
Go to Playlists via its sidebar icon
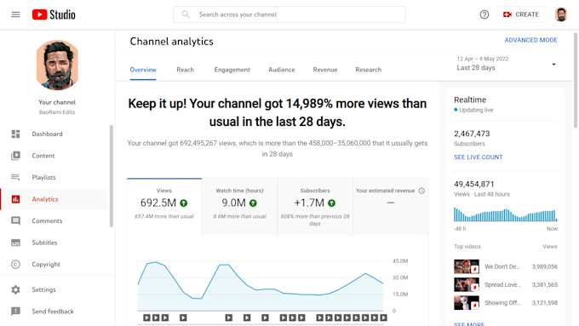coord(15,177)
